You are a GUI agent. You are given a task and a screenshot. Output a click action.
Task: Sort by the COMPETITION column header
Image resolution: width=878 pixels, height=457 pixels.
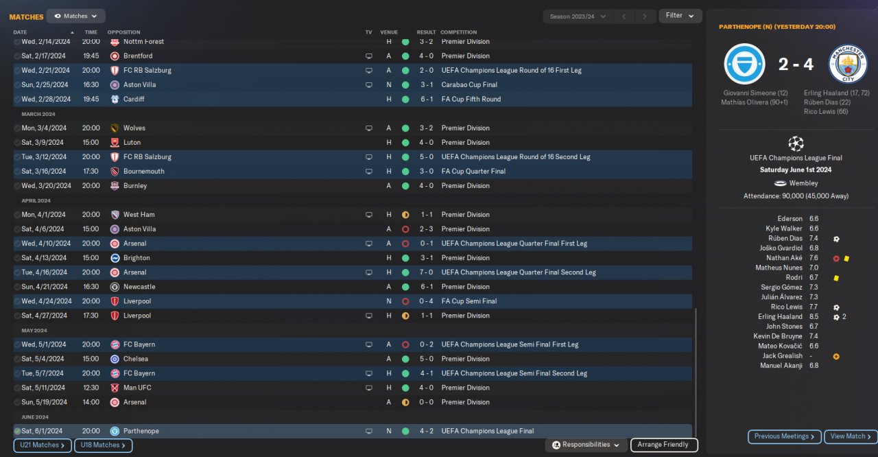point(458,32)
